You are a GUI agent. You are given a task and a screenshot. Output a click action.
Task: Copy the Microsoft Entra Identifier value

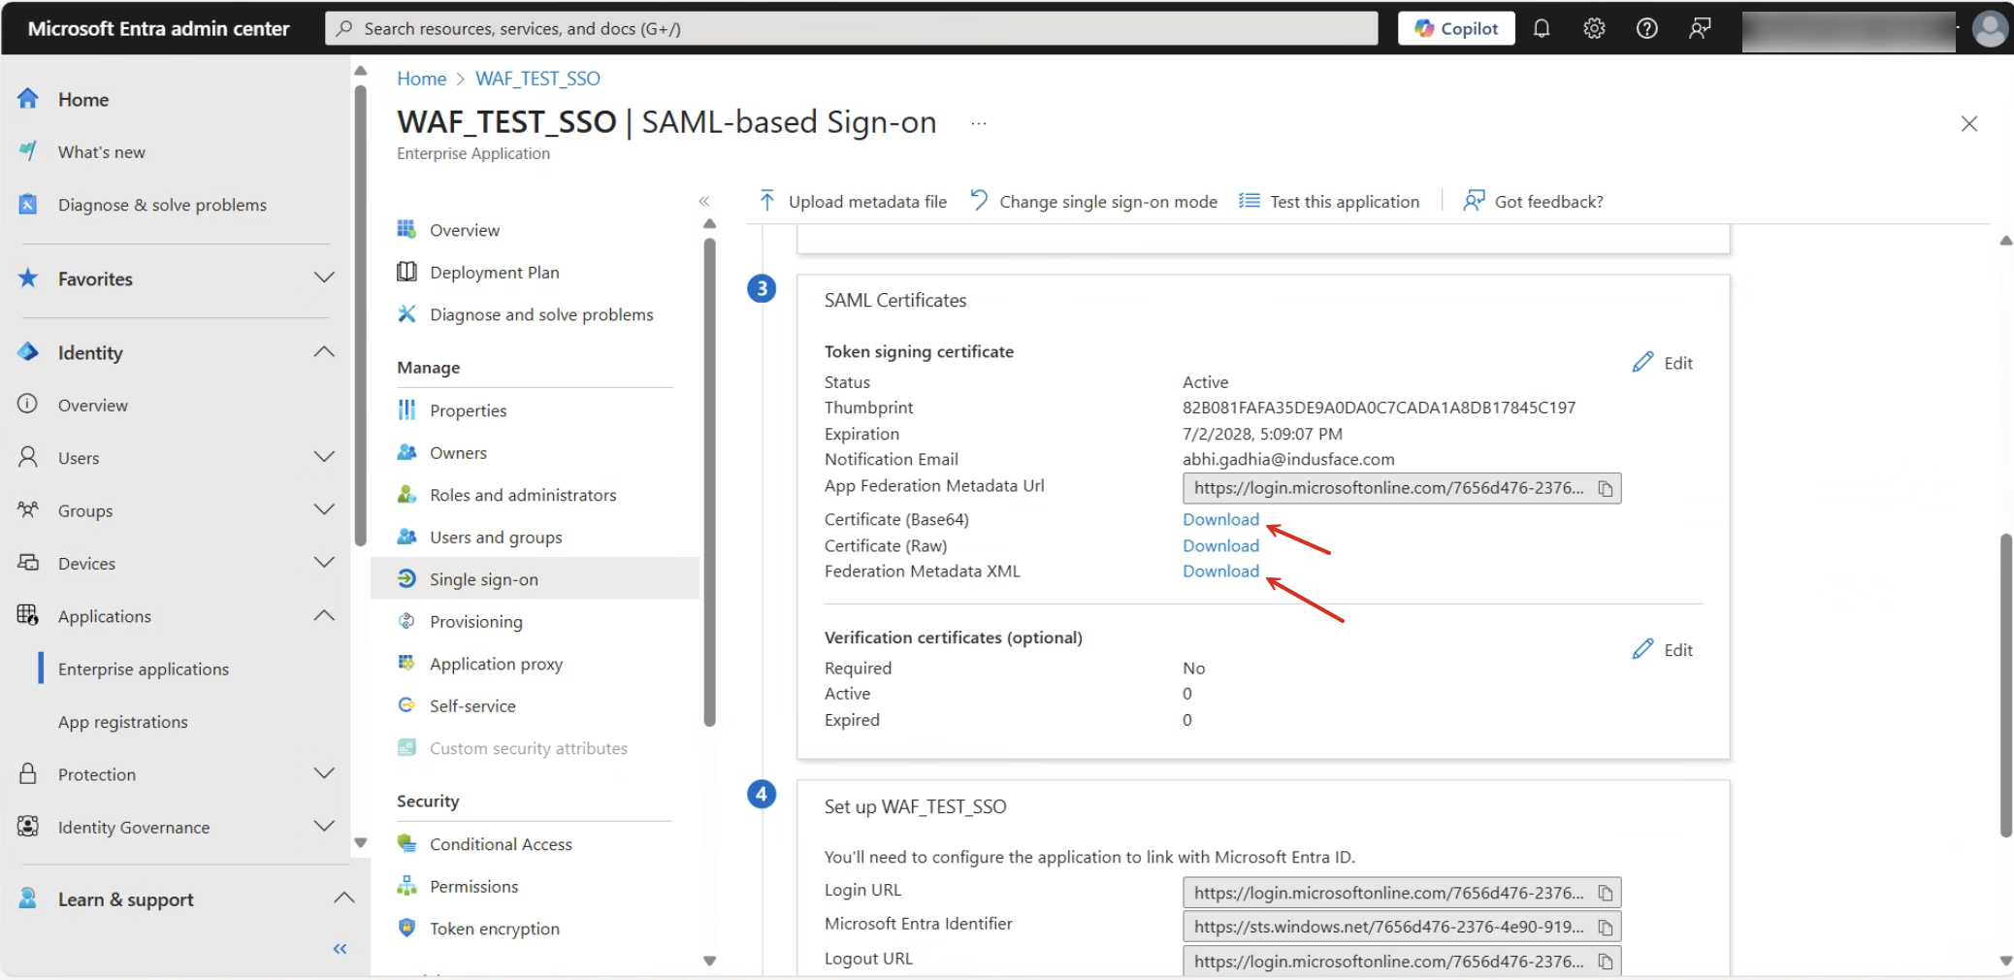(1606, 928)
